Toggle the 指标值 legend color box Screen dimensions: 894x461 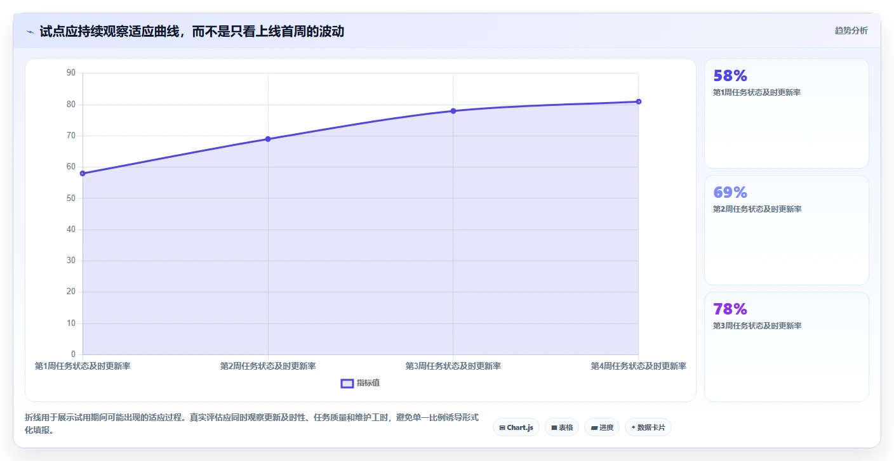coord(347,383)
